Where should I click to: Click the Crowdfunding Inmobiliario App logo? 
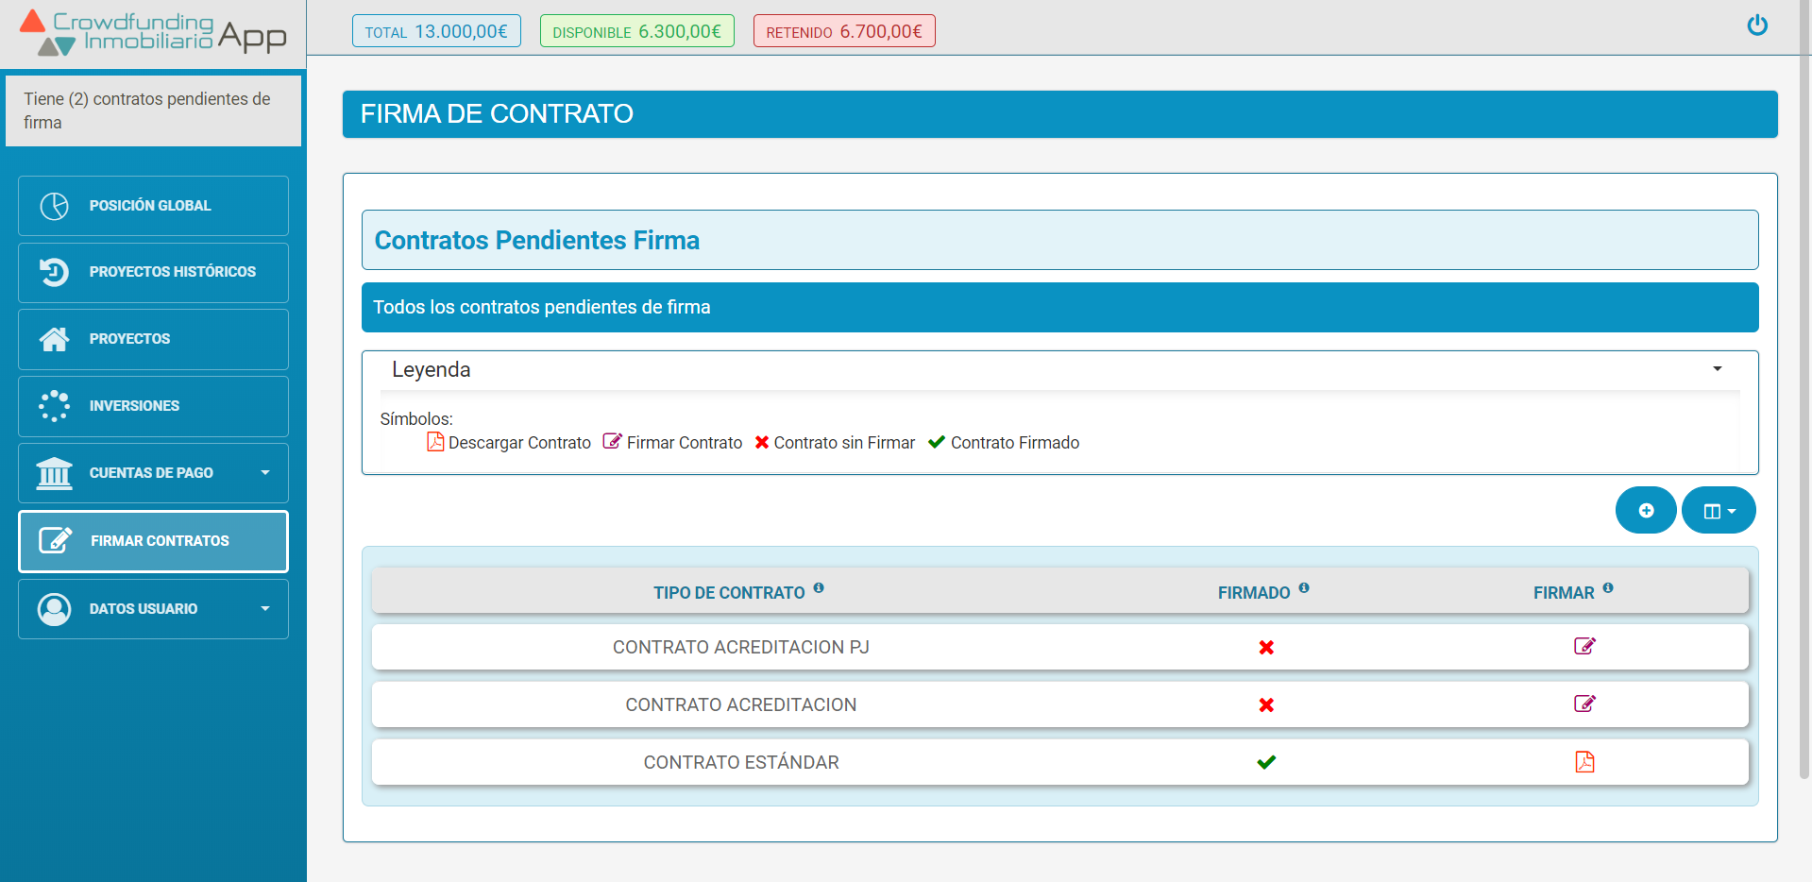click(x=153, y=33)
